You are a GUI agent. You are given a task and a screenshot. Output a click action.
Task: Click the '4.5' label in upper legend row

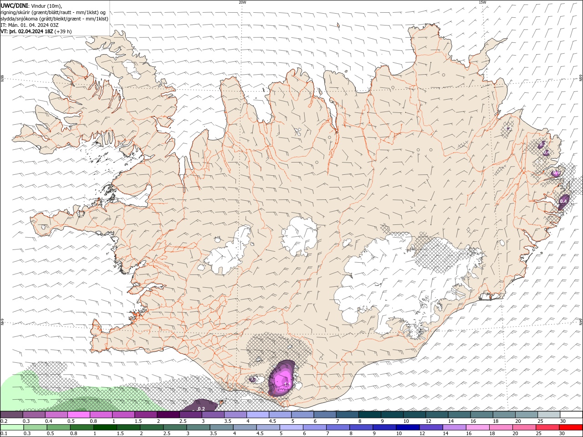pos(272,421)
